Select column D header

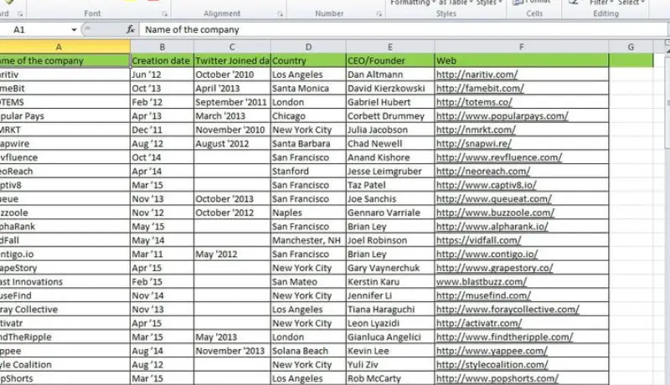pos(308,47)
